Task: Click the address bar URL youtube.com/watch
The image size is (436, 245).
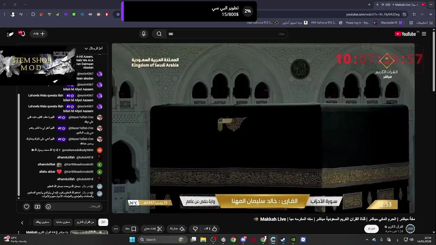Action: click(x=373, y=14)
